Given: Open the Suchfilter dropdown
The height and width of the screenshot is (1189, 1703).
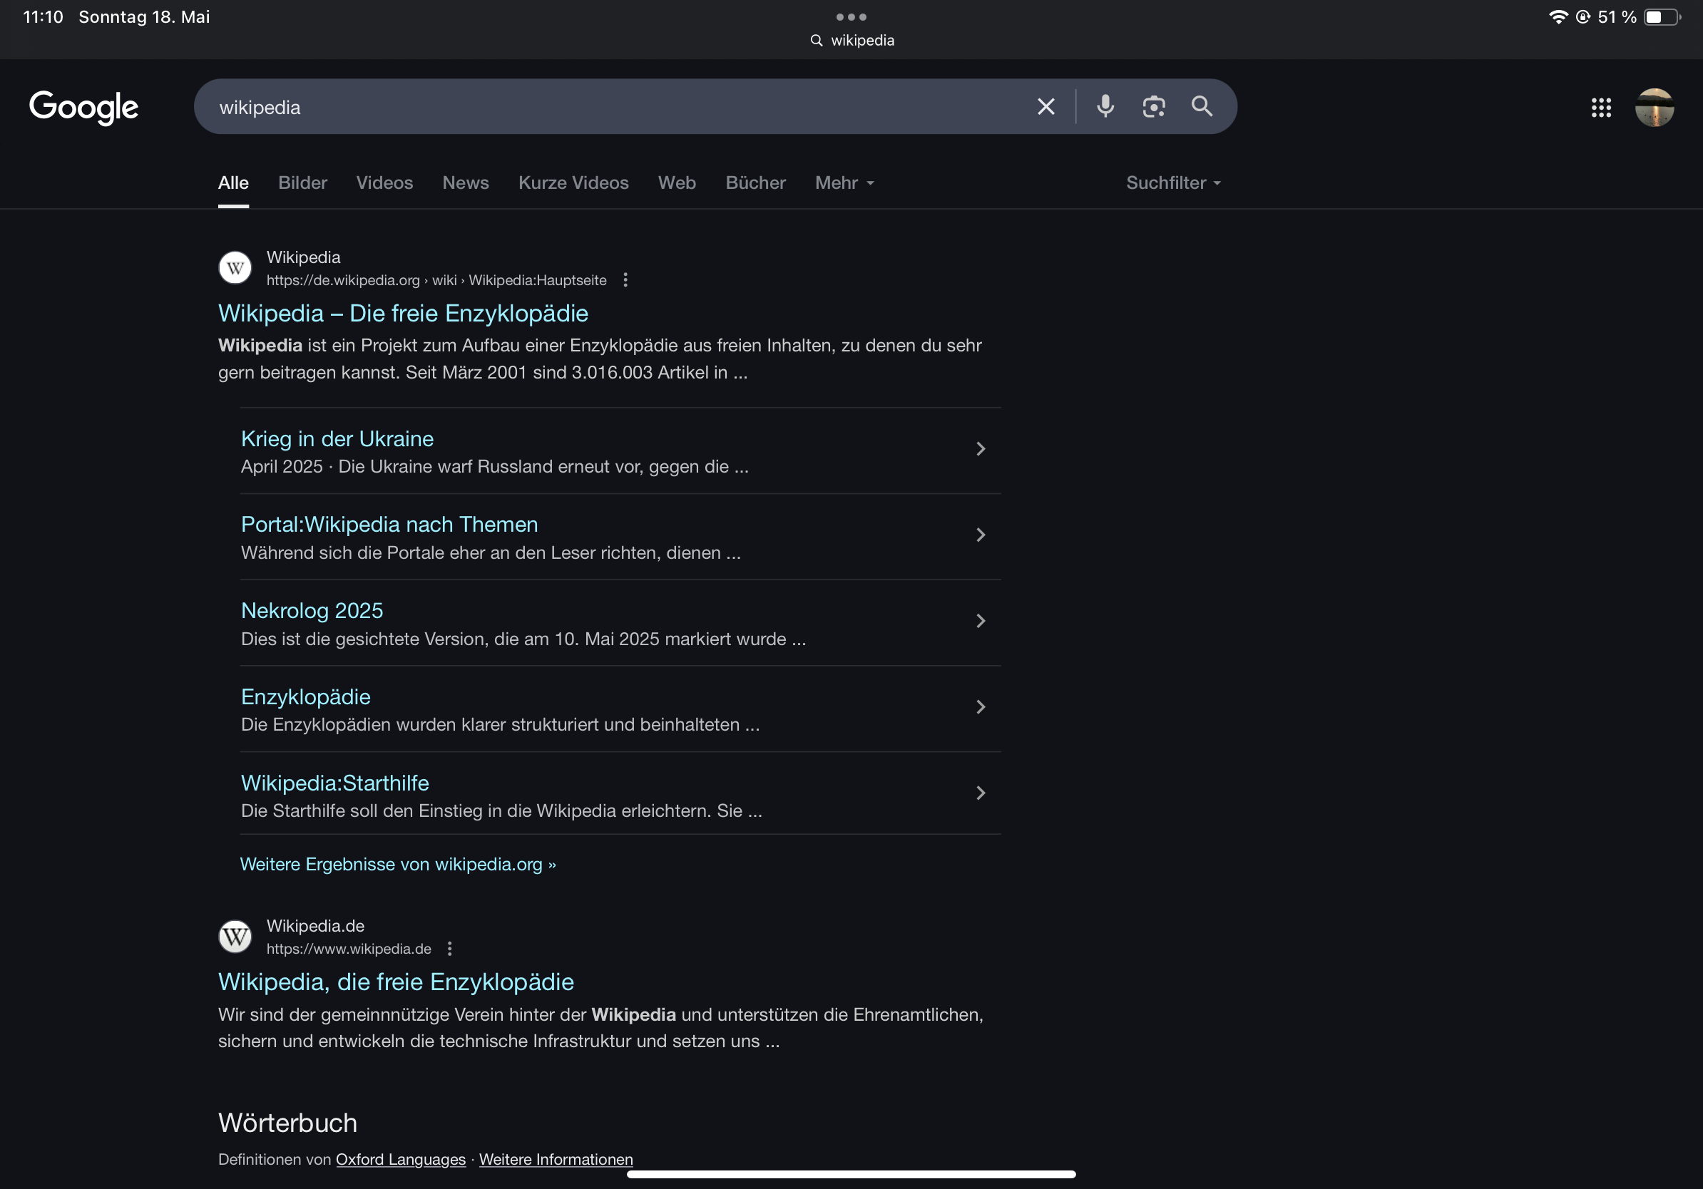Looking at the screenshot, I should click(x=1172, y=183).
